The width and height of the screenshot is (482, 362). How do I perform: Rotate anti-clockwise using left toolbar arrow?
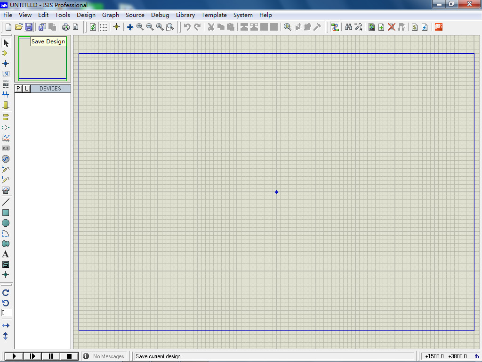pyautogui.click(x=6, y=303)
